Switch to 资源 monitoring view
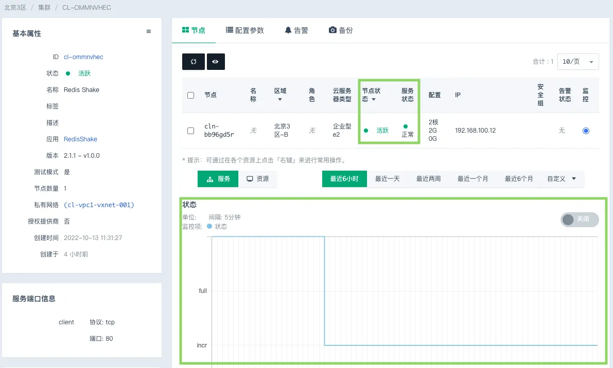 [x=258, y=179]
